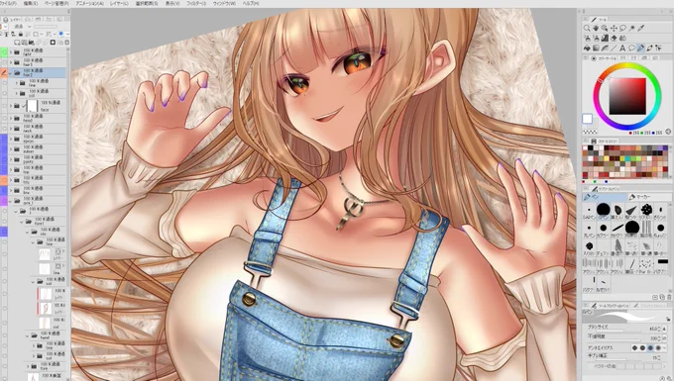
Task: Click the duplicate sub tool icon
Action: pyautogui.click(x=662, y=297)
